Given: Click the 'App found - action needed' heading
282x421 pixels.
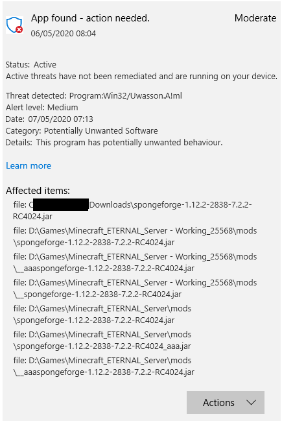Looking at the screenshot, I should pos(90,18).
